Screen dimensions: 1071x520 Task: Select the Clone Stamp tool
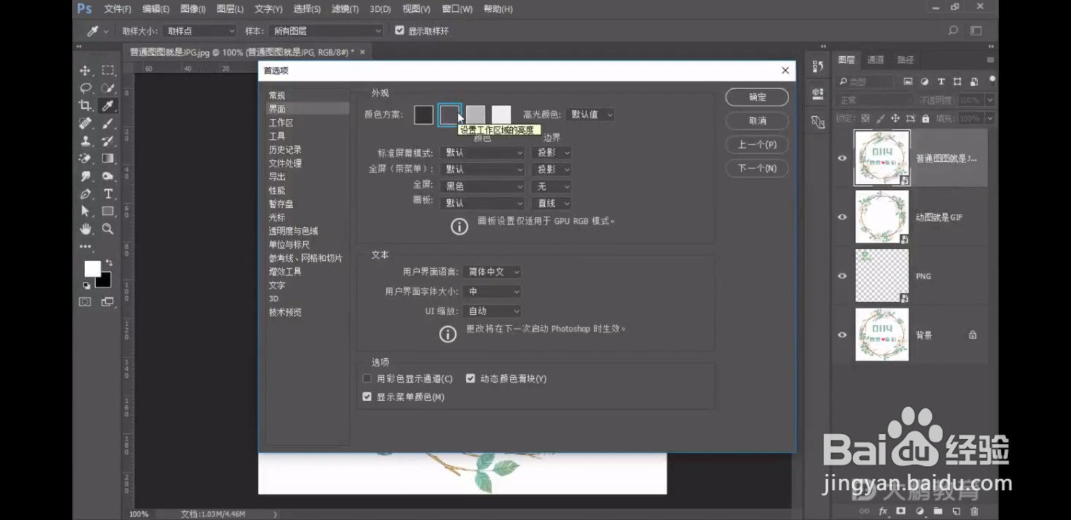coord(85,141)
